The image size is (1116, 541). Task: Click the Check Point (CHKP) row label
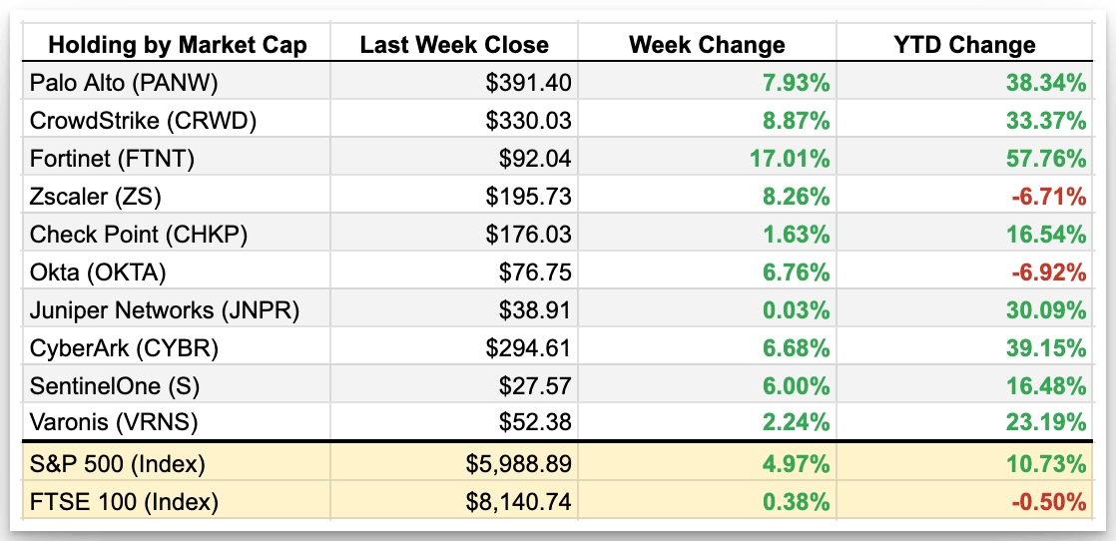click(139, 235)
